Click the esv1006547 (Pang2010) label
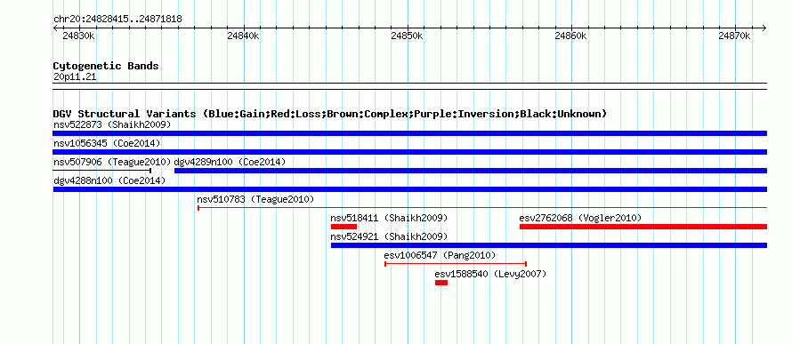Viewport: 792px width, 344px height. (440, 255)
